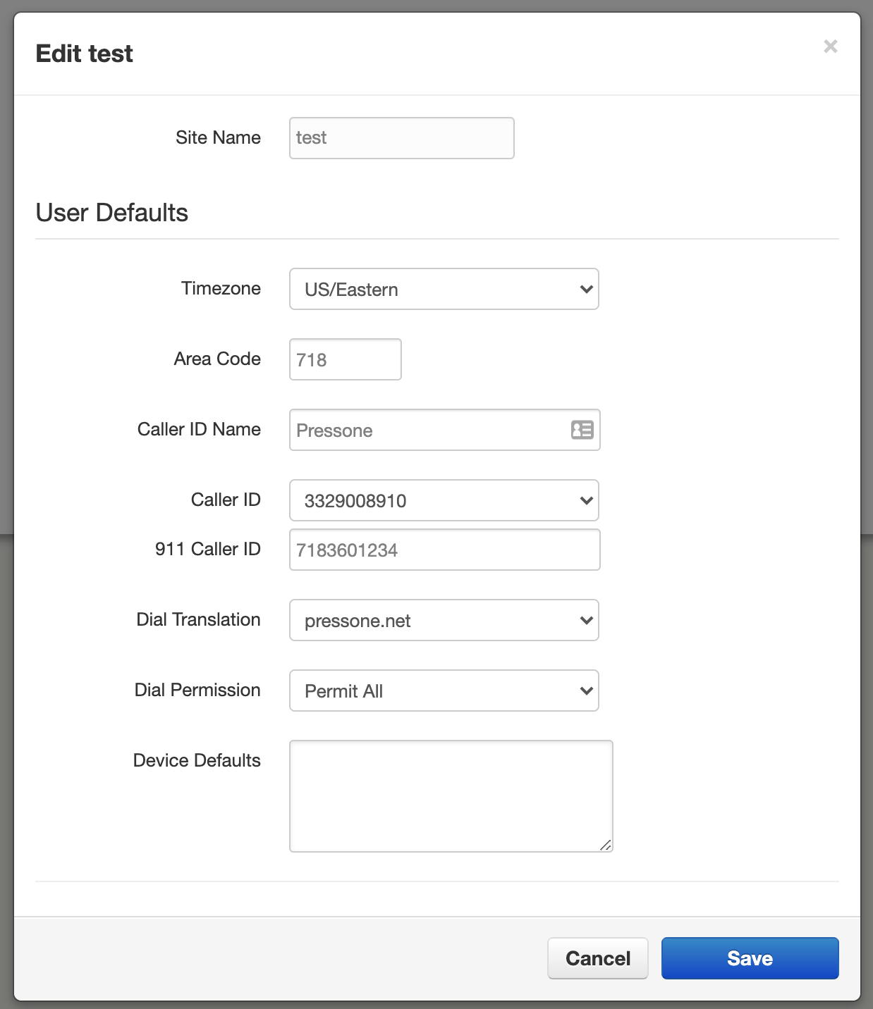Click the Dial Translation chevron arrow
Viewport: 873px width, 1009px height.
pyautogui.click(x=586, y=620)
